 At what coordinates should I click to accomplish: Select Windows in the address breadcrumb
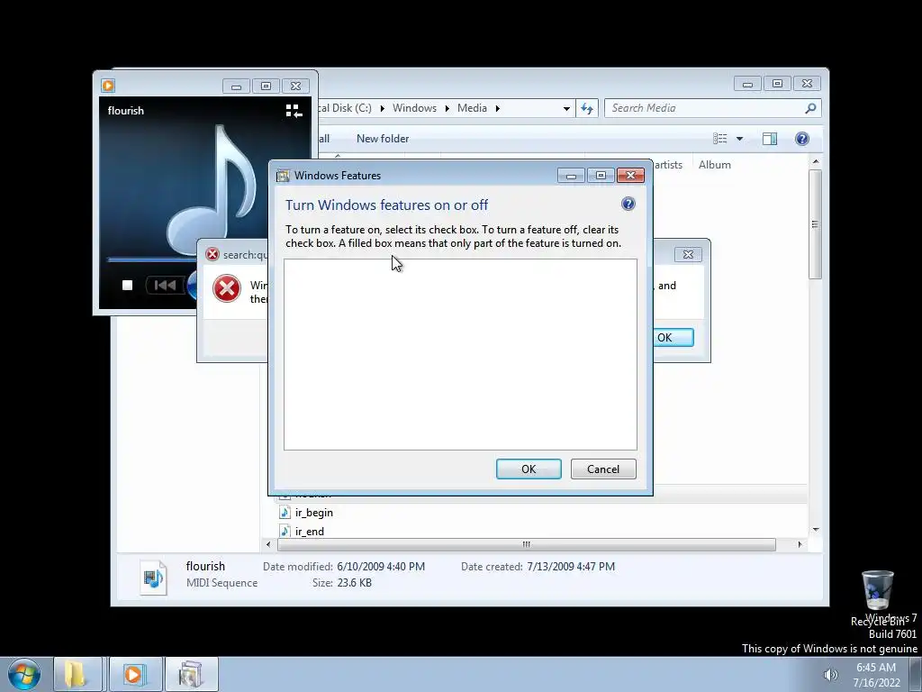point(414,108)
